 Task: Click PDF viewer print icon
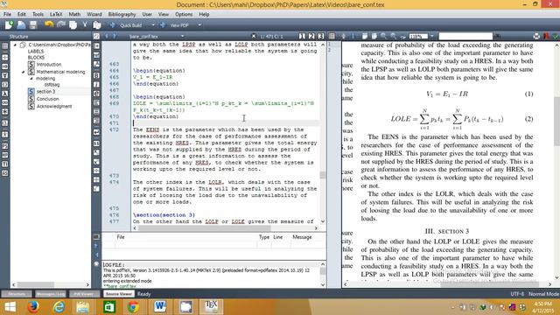pyautogui.click(x=536, y=36)
